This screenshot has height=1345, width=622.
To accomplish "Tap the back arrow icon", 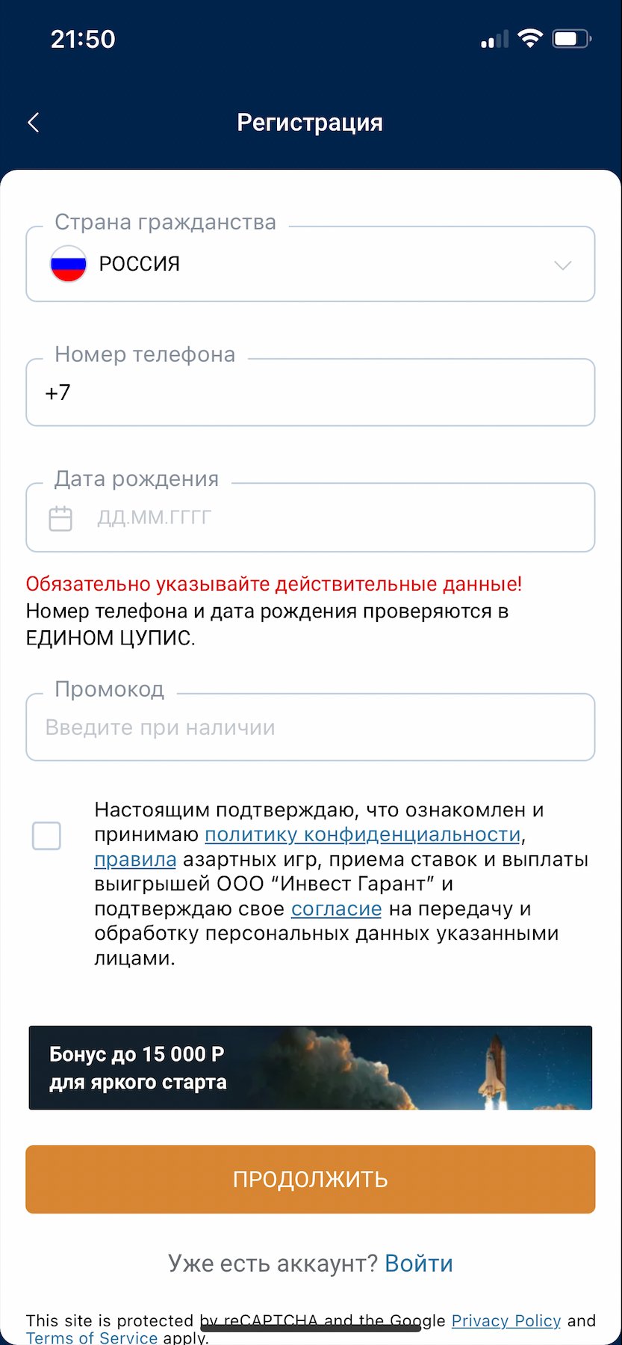I will coord(34,123).
